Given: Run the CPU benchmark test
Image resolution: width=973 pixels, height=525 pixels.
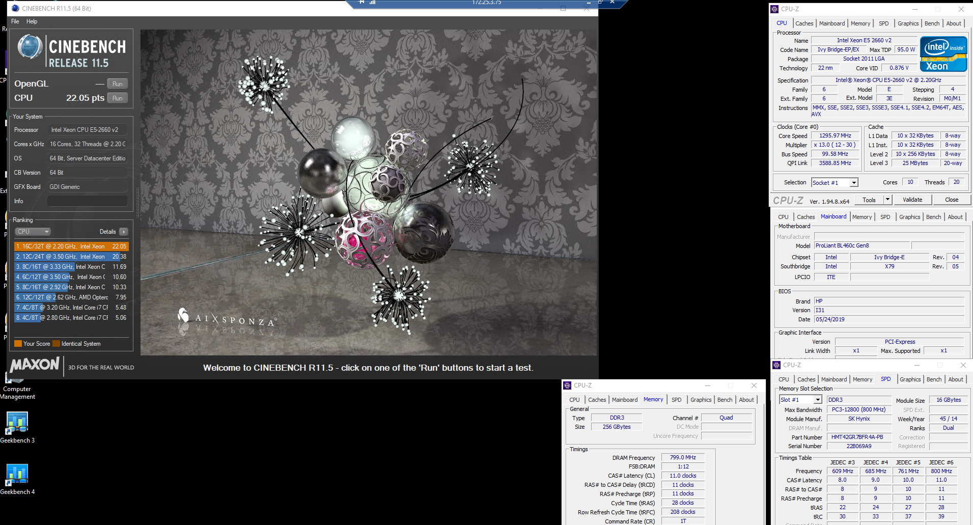Looking at the screenshot, I should tap(117, 98).
